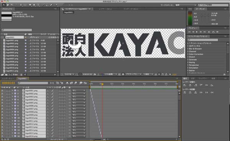
Task: Select the Pen tool in toolbar
Action: pos(34,5)
